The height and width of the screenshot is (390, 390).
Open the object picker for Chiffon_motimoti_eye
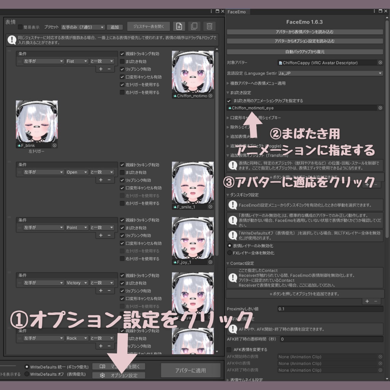click(x=380, y=108)
